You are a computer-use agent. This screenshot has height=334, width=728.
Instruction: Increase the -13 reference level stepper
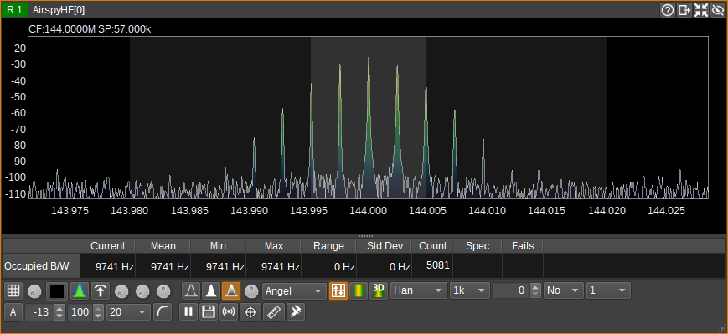59,309
